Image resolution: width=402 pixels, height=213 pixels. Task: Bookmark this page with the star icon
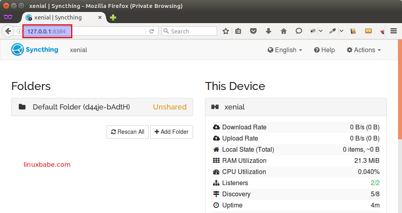(x=226, y=31)
